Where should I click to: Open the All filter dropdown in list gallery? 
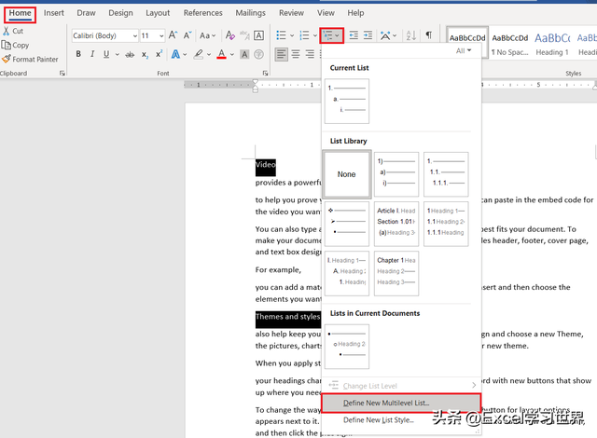click(464, 51)
